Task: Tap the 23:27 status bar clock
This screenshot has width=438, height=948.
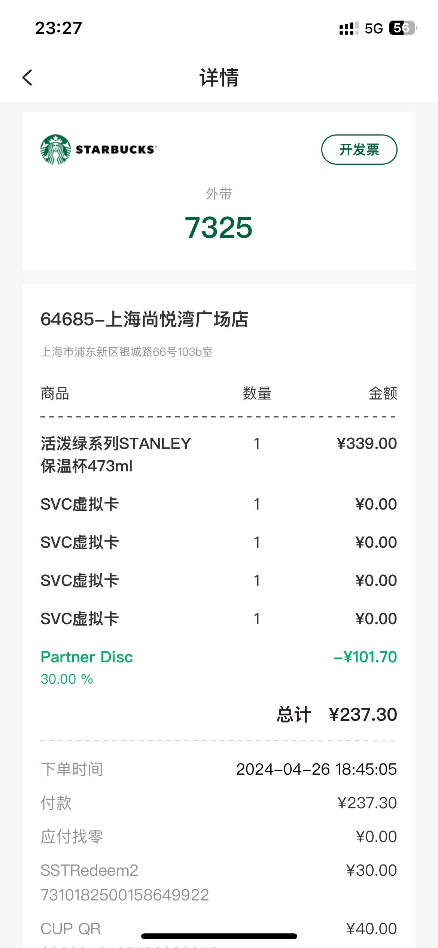Action: pyautogui.click(x=58, y=28)
